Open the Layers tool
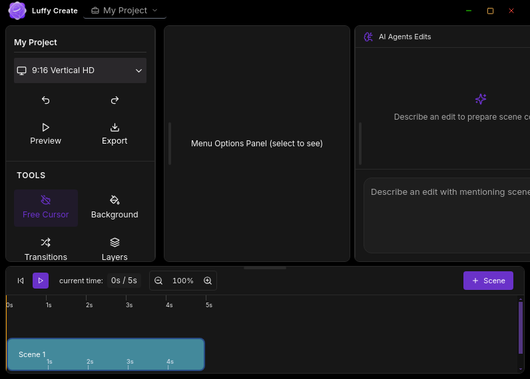530x379 pixels. 115,249
